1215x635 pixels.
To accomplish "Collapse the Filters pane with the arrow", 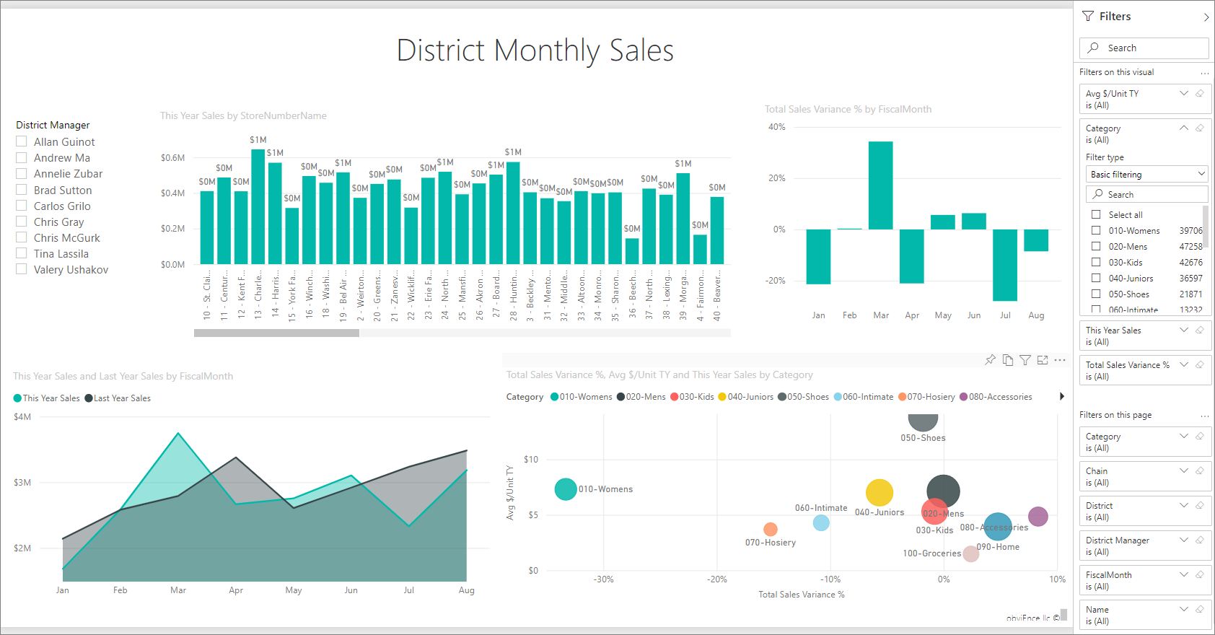I will tap(1206, 17).
